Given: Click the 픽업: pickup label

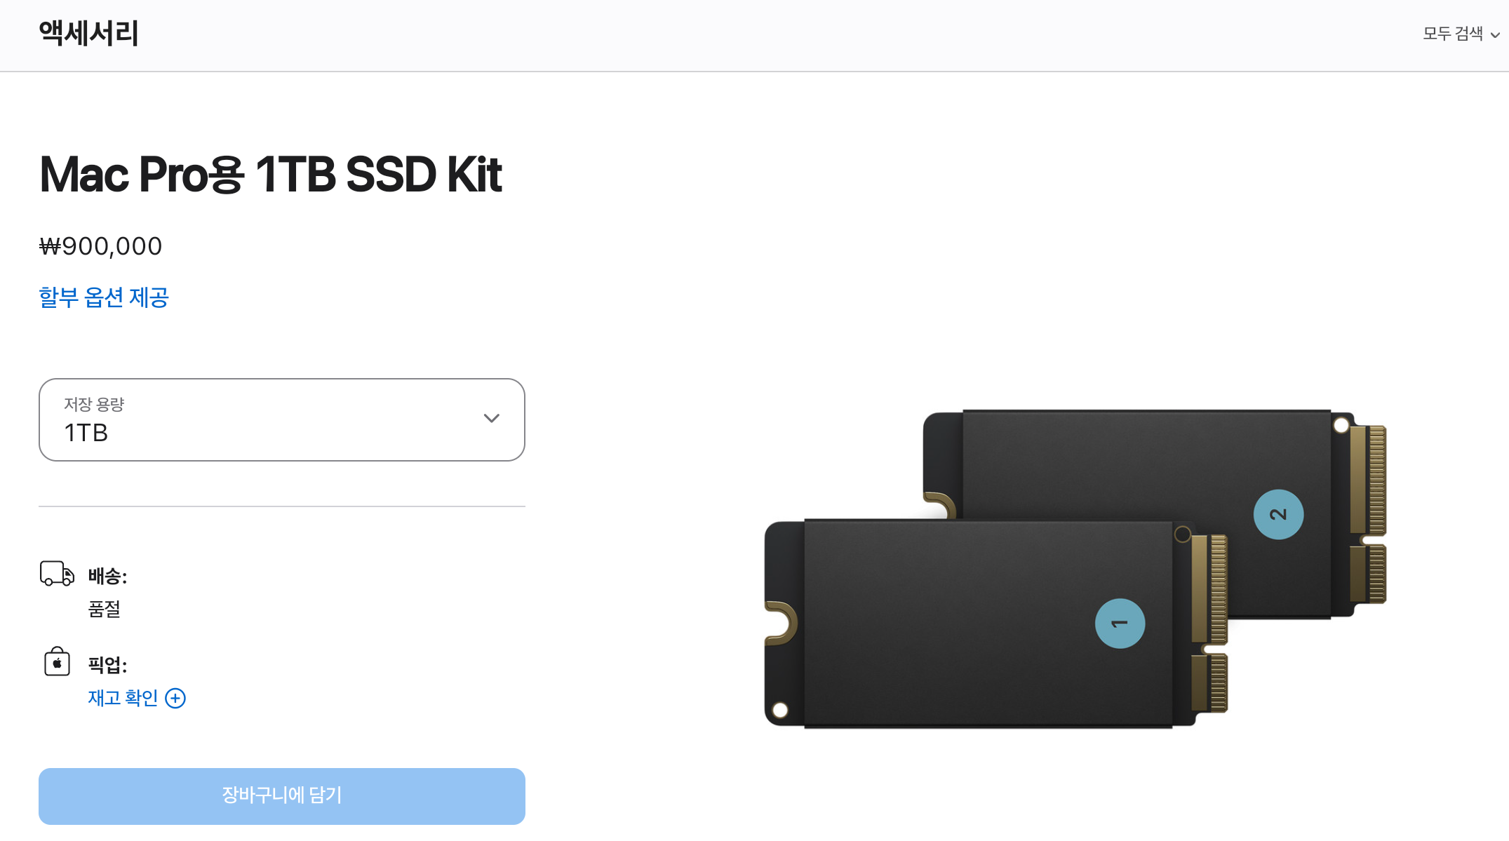Looking at the screenshot, I should (x=107, y=664).
